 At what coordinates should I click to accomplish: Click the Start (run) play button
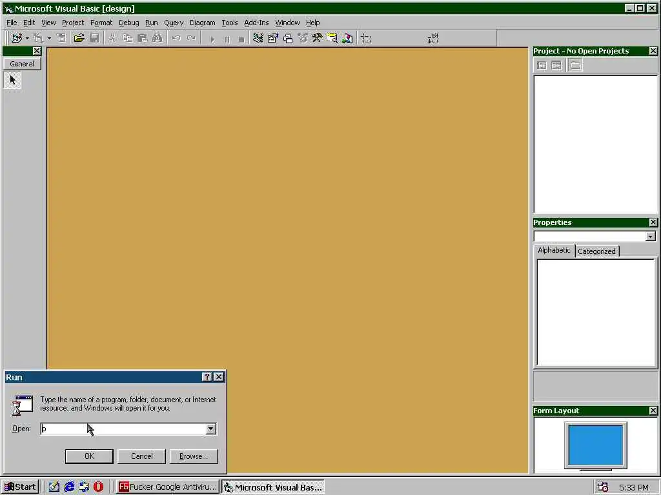[212, 39]
